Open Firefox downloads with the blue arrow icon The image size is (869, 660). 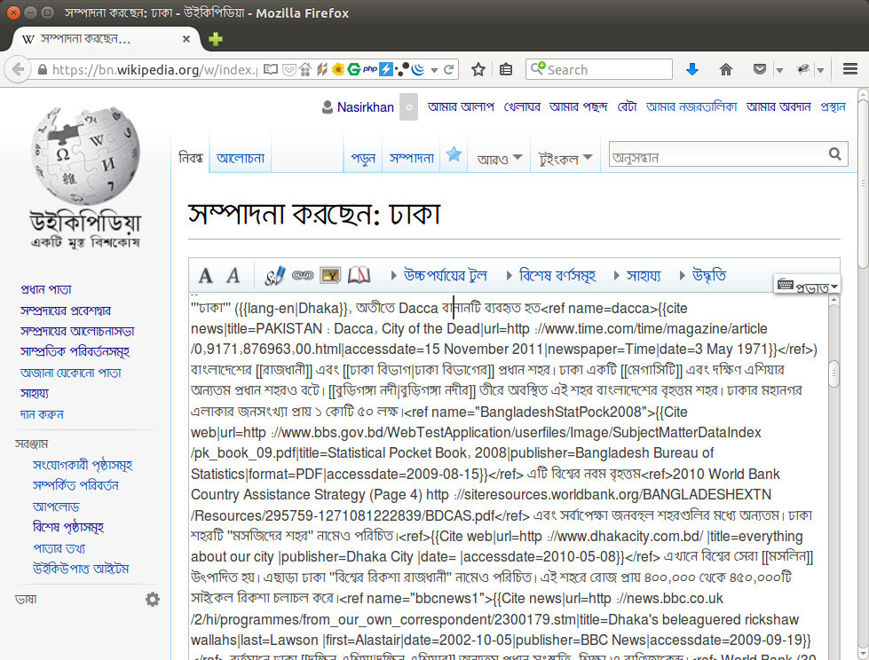coord(691,68)
